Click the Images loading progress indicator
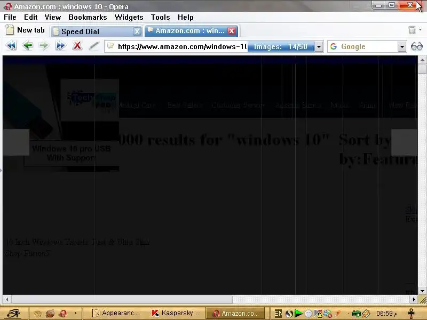Screen dimensions: 427x320 pos(281,47)
